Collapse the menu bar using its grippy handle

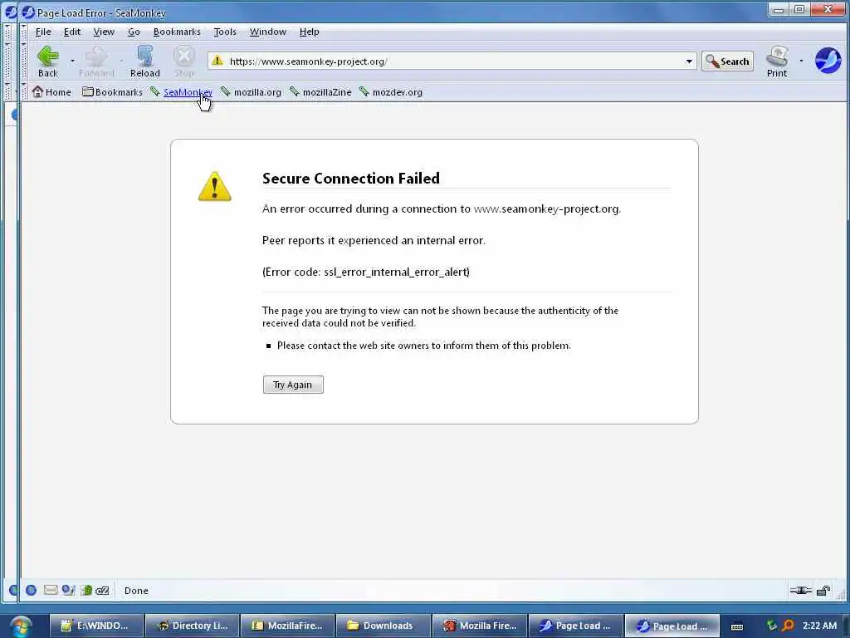pyautogui.click(x=24, y=32)
